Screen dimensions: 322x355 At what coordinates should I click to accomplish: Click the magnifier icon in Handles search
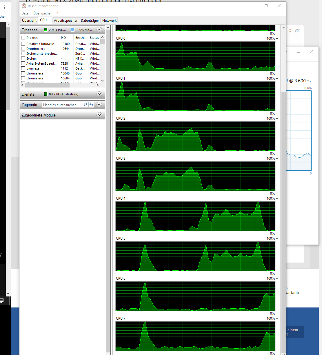point(85,105)
